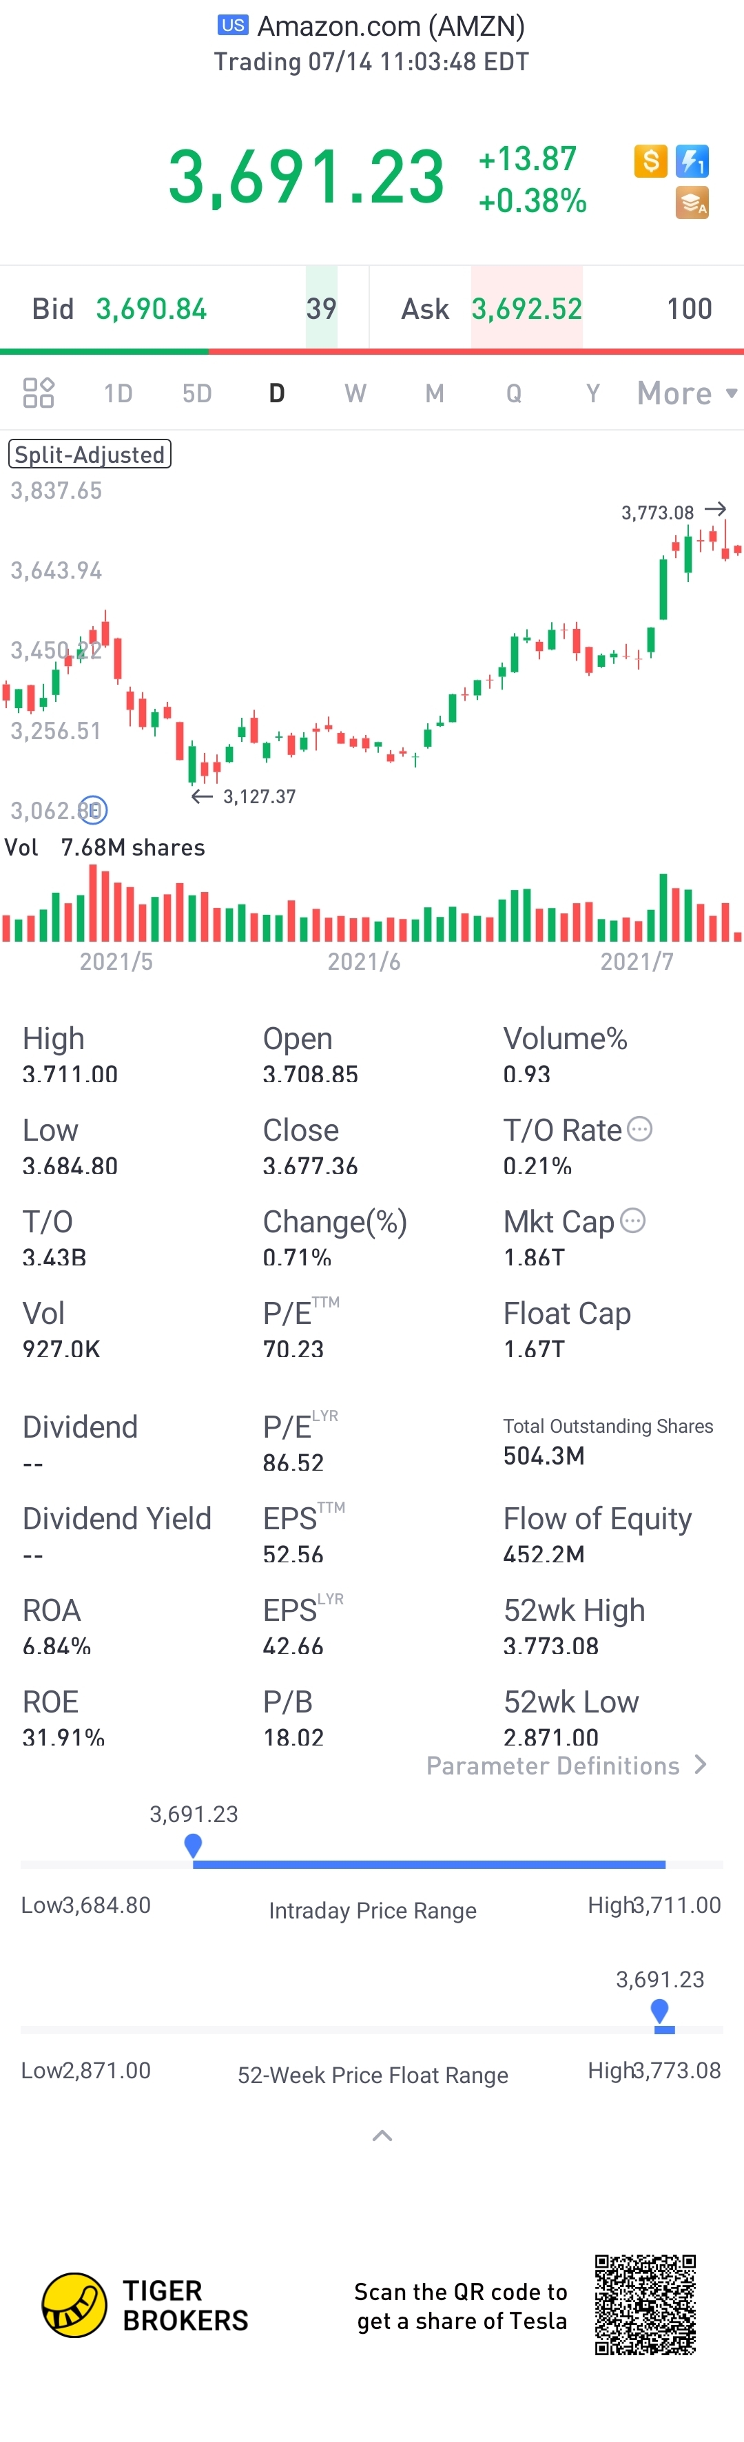Switch to the 5D chart tab

click(x=197, y=393)
